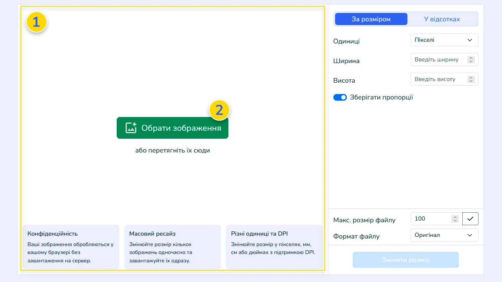Click the Конфіденційність info card

click(x=70, y=247)
